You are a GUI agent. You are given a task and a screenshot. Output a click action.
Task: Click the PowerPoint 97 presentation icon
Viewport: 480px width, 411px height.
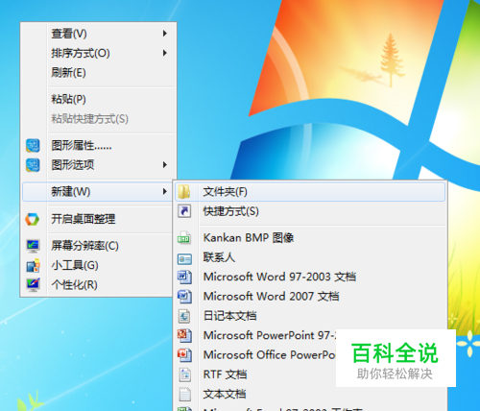[184, 335]
